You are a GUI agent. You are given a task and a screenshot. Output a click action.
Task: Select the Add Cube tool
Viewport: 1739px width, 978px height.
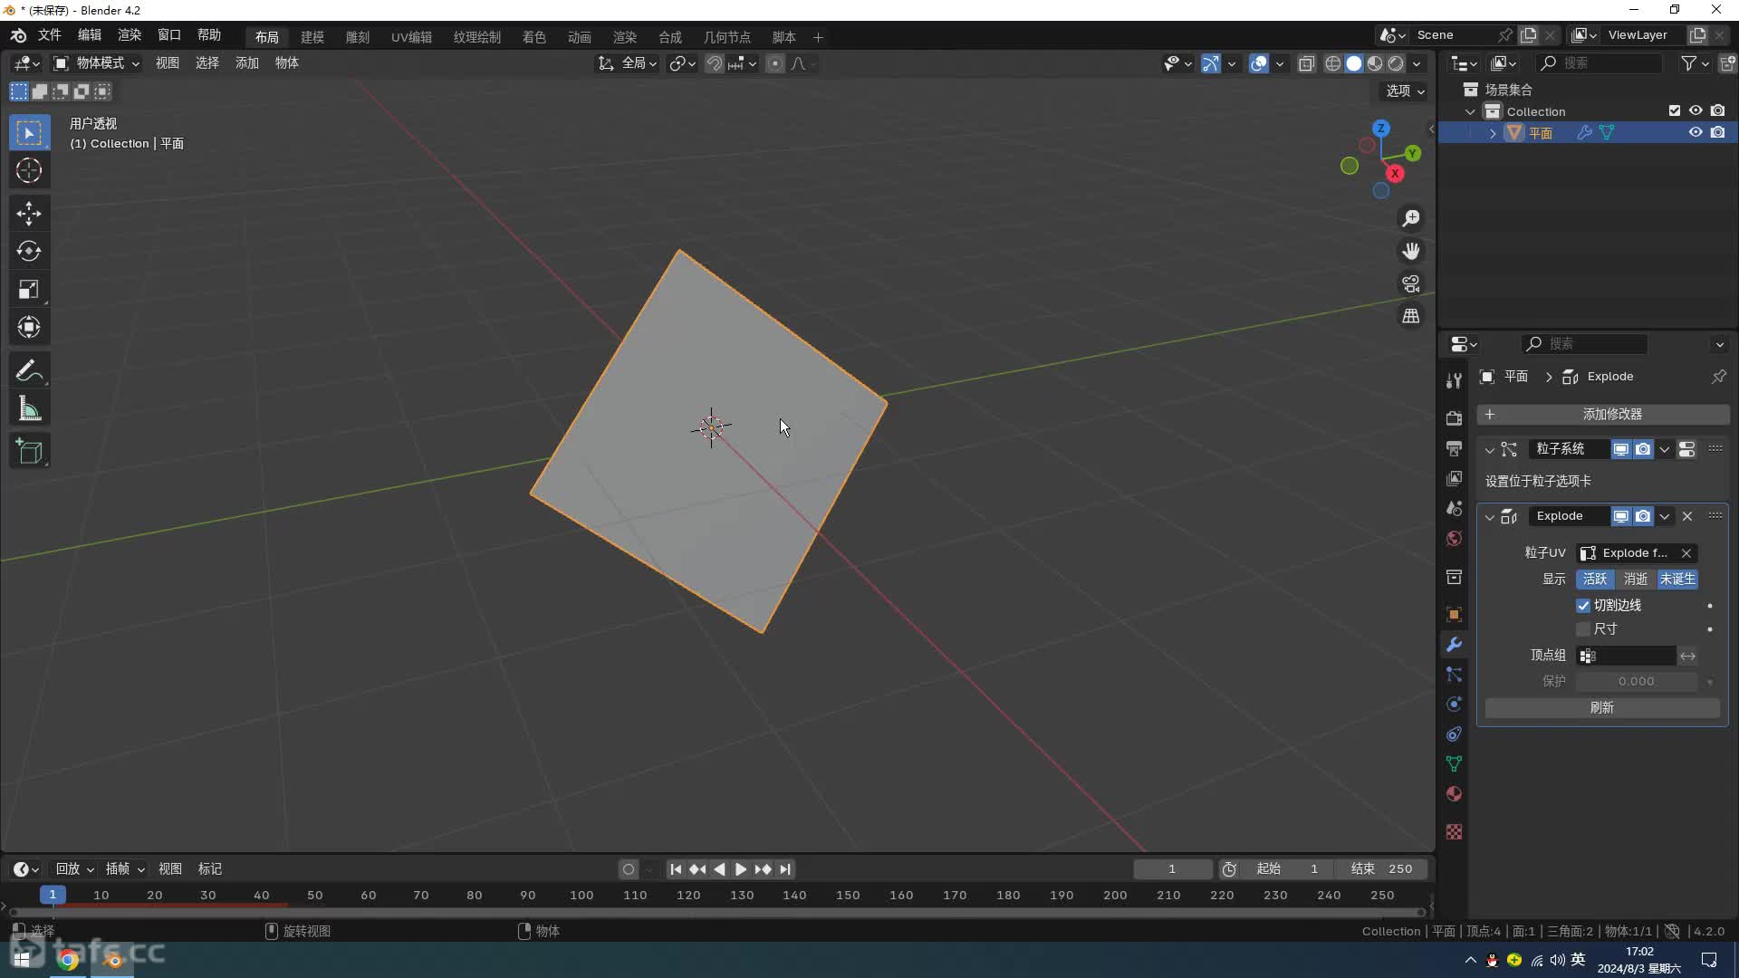(x=29, y=451)
